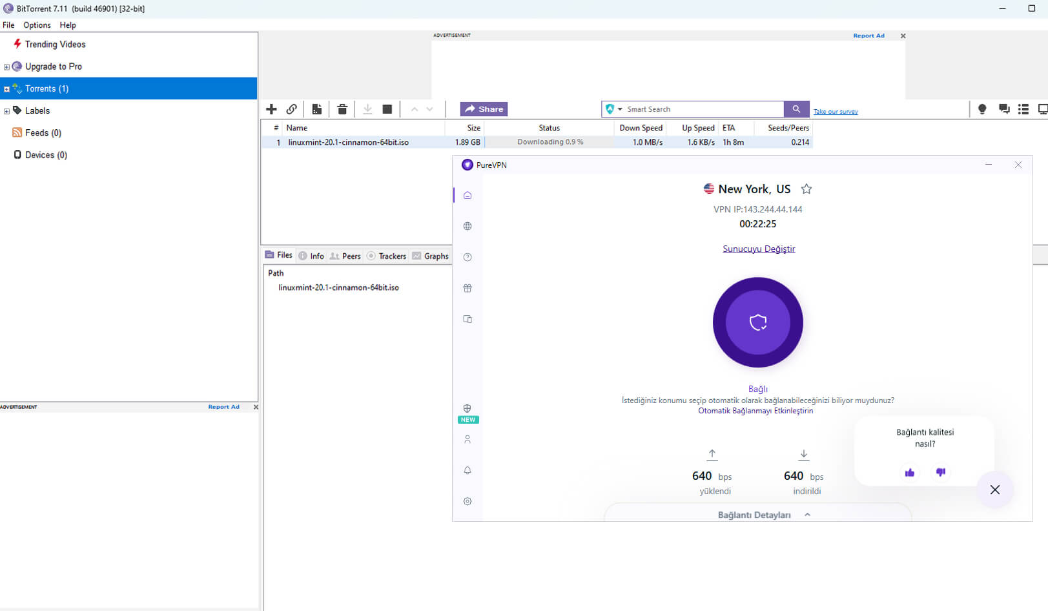Select Upgrade to Pro sidebar item
The height and width of the screenshot is (611, 1048).
click(53, 67)
